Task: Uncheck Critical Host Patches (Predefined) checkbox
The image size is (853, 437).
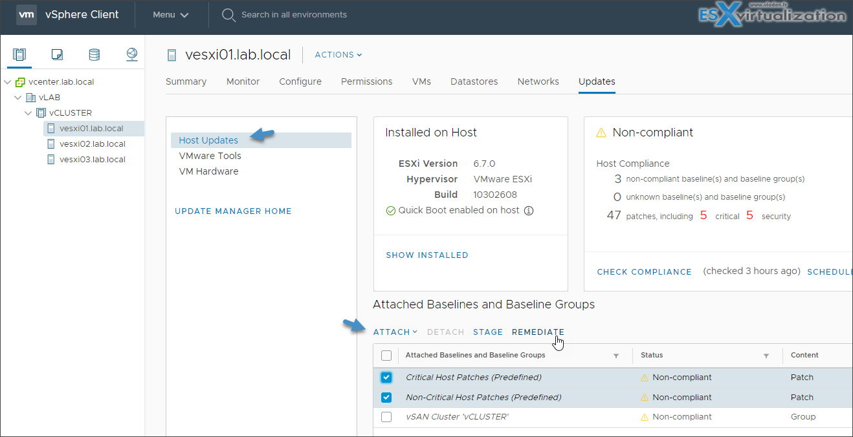Action: coord(386,378)
